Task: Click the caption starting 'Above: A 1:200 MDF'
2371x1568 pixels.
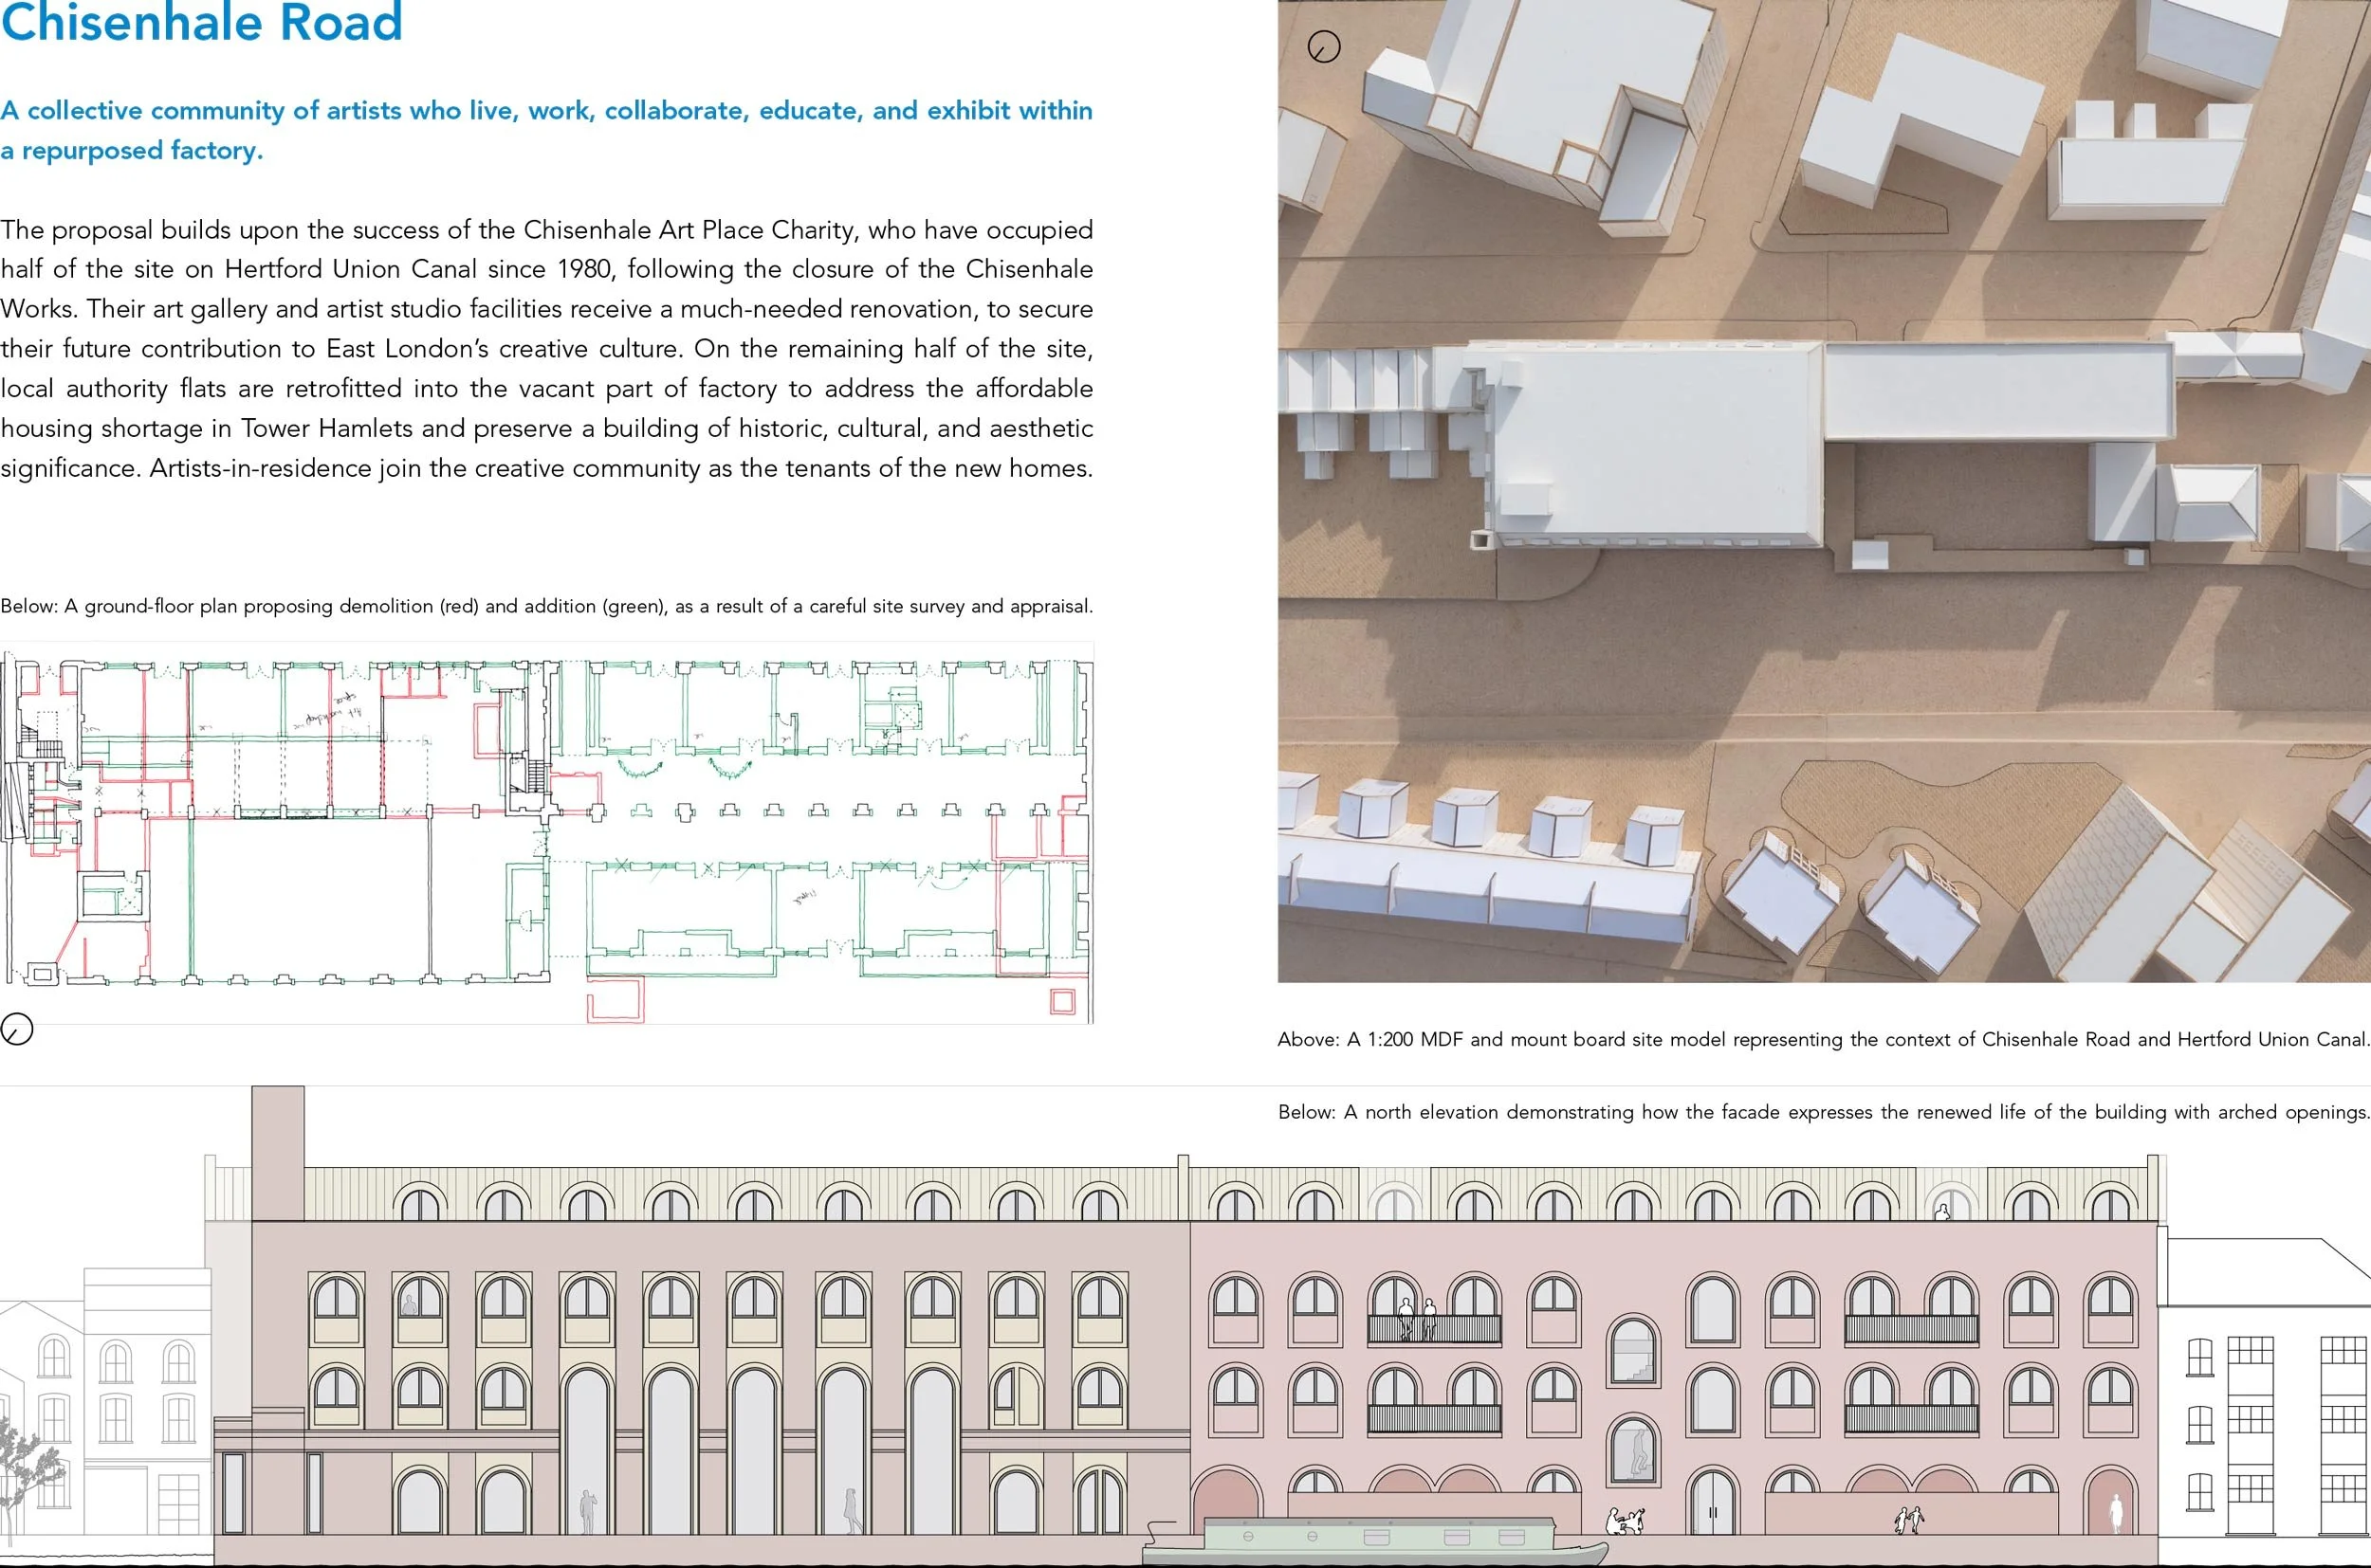Action: [1823, 1039]
